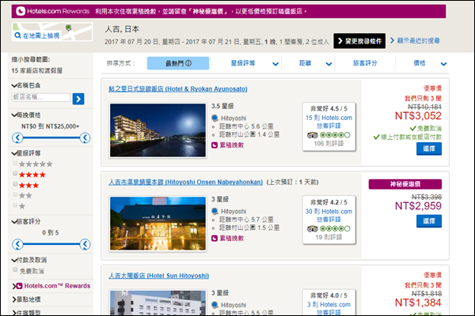Tick the two-star rating checkbox
Image resolution: width=475 pixels, height=316 pixels.
15,194
